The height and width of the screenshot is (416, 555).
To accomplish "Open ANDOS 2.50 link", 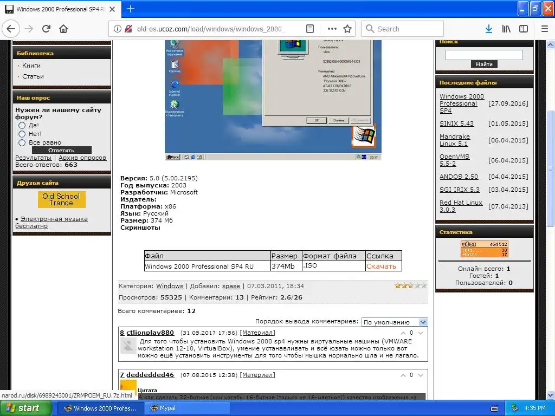I will point(459,177).
